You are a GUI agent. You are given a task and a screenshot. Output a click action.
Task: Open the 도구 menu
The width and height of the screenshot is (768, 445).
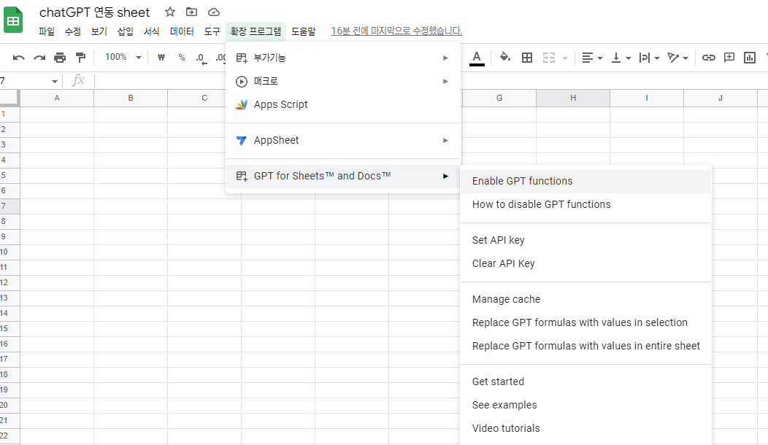(x=212, y=31)
